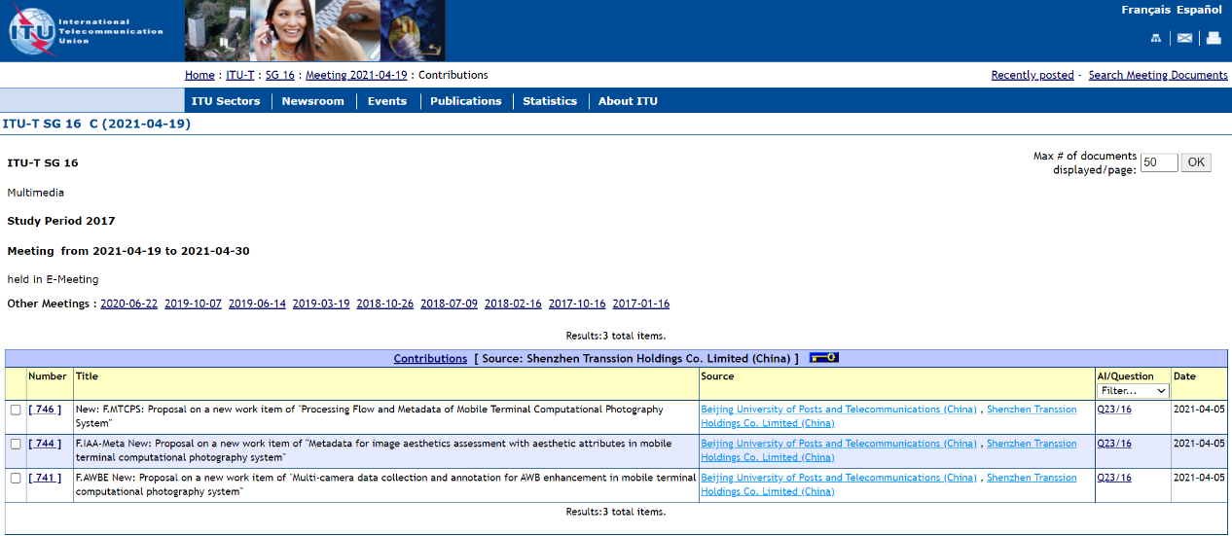The height and width of the screenshot is (536, 1232).
Task: Open other meeting 2018-10-26
Action: [385, 304]
